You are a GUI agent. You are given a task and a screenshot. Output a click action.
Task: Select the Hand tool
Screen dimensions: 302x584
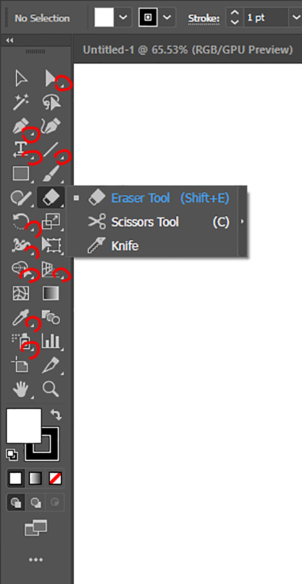(x=21, y=389)
